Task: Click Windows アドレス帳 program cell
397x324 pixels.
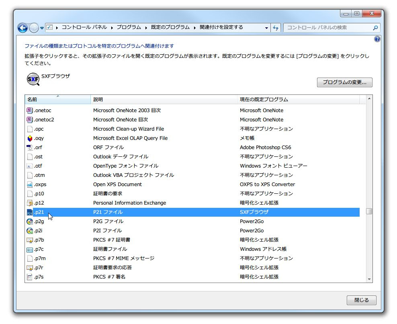Action: (263, 249)
